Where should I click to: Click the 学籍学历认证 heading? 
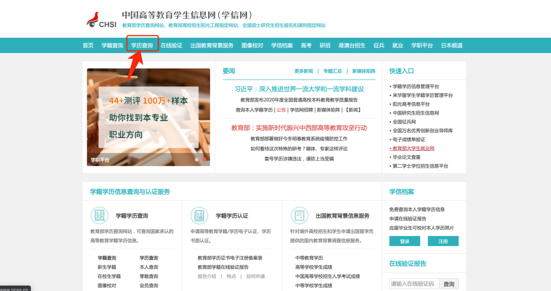click(x=232, y=216)
